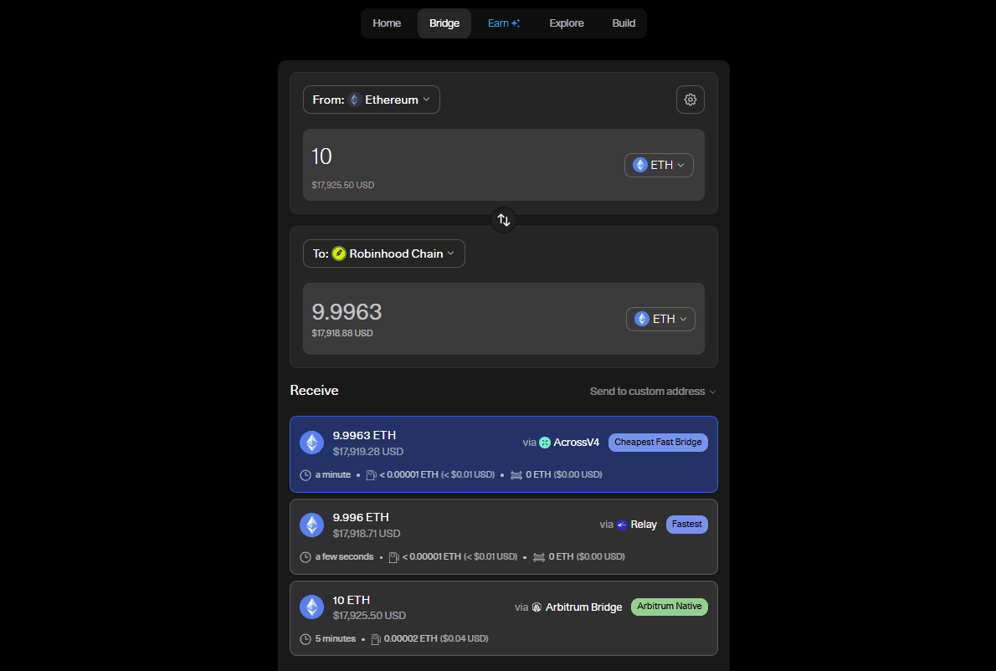Screen dimensions: 996x671
Task: Expand the From: Ethereum chain dropdown
Action: [x=372, y=100]
